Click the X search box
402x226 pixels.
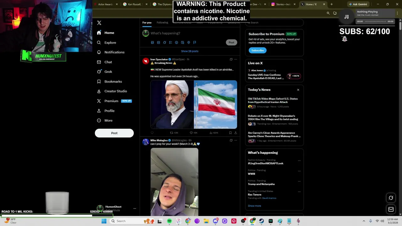pyautogui.click(x=274, y=23)
